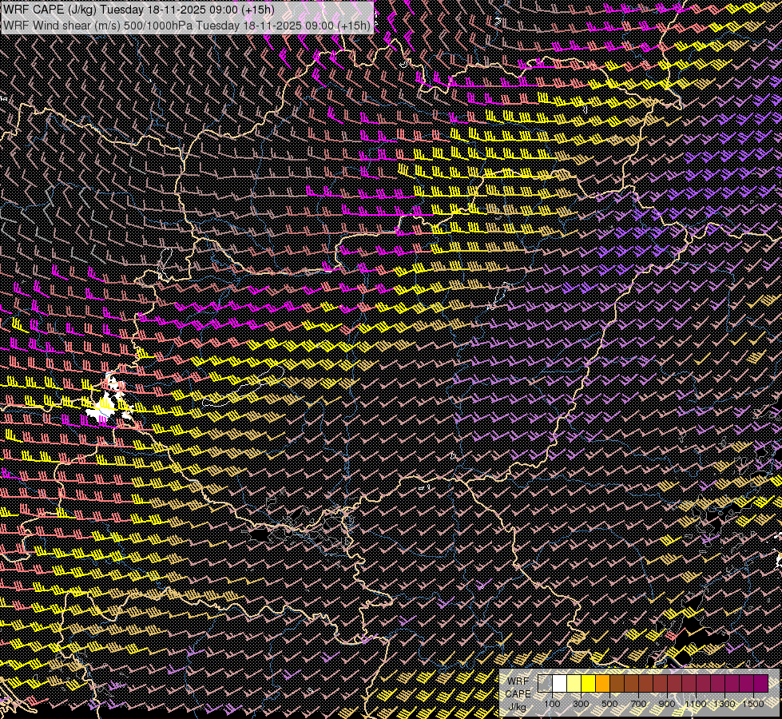Click the '1500' label in the legend
This screenshot has width=782, height=719.
(753, 704)
